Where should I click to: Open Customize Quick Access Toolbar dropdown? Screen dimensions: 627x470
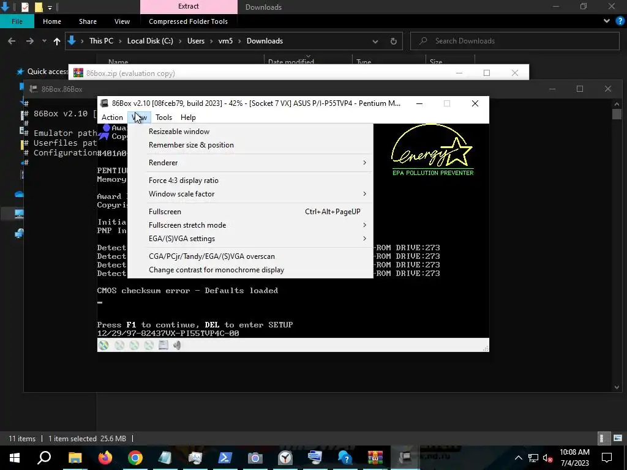click(50, 7)
